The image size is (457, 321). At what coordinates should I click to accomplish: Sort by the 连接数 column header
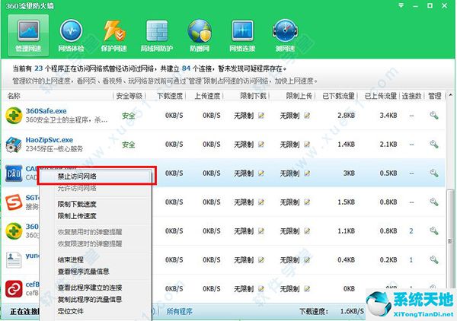point(411,96)
